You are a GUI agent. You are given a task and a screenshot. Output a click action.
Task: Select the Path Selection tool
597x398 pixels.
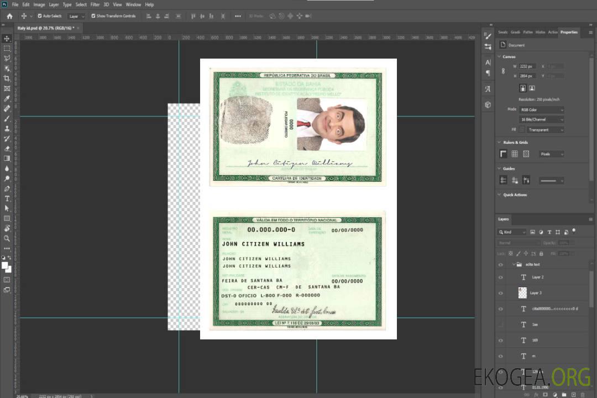tap(7, 208)
